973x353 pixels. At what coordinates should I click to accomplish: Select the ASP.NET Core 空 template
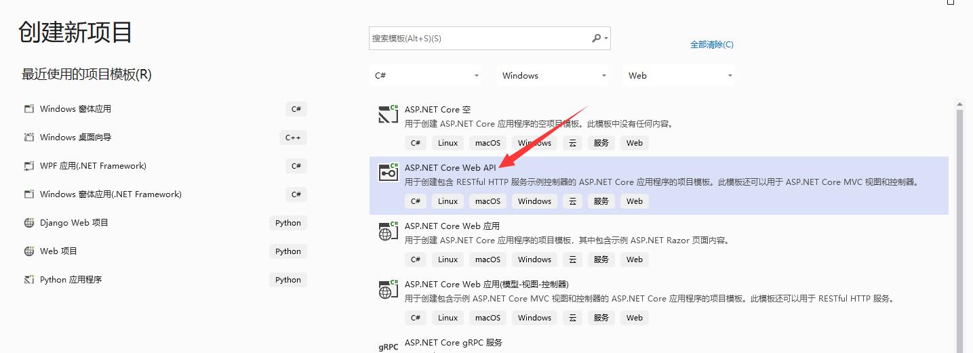point(658,127)
